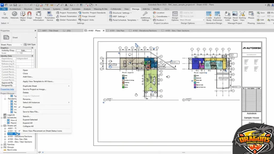Click the Visibility/Graphics Edit... button
Viewport: 274px width, 154px height.
point(24,51)
